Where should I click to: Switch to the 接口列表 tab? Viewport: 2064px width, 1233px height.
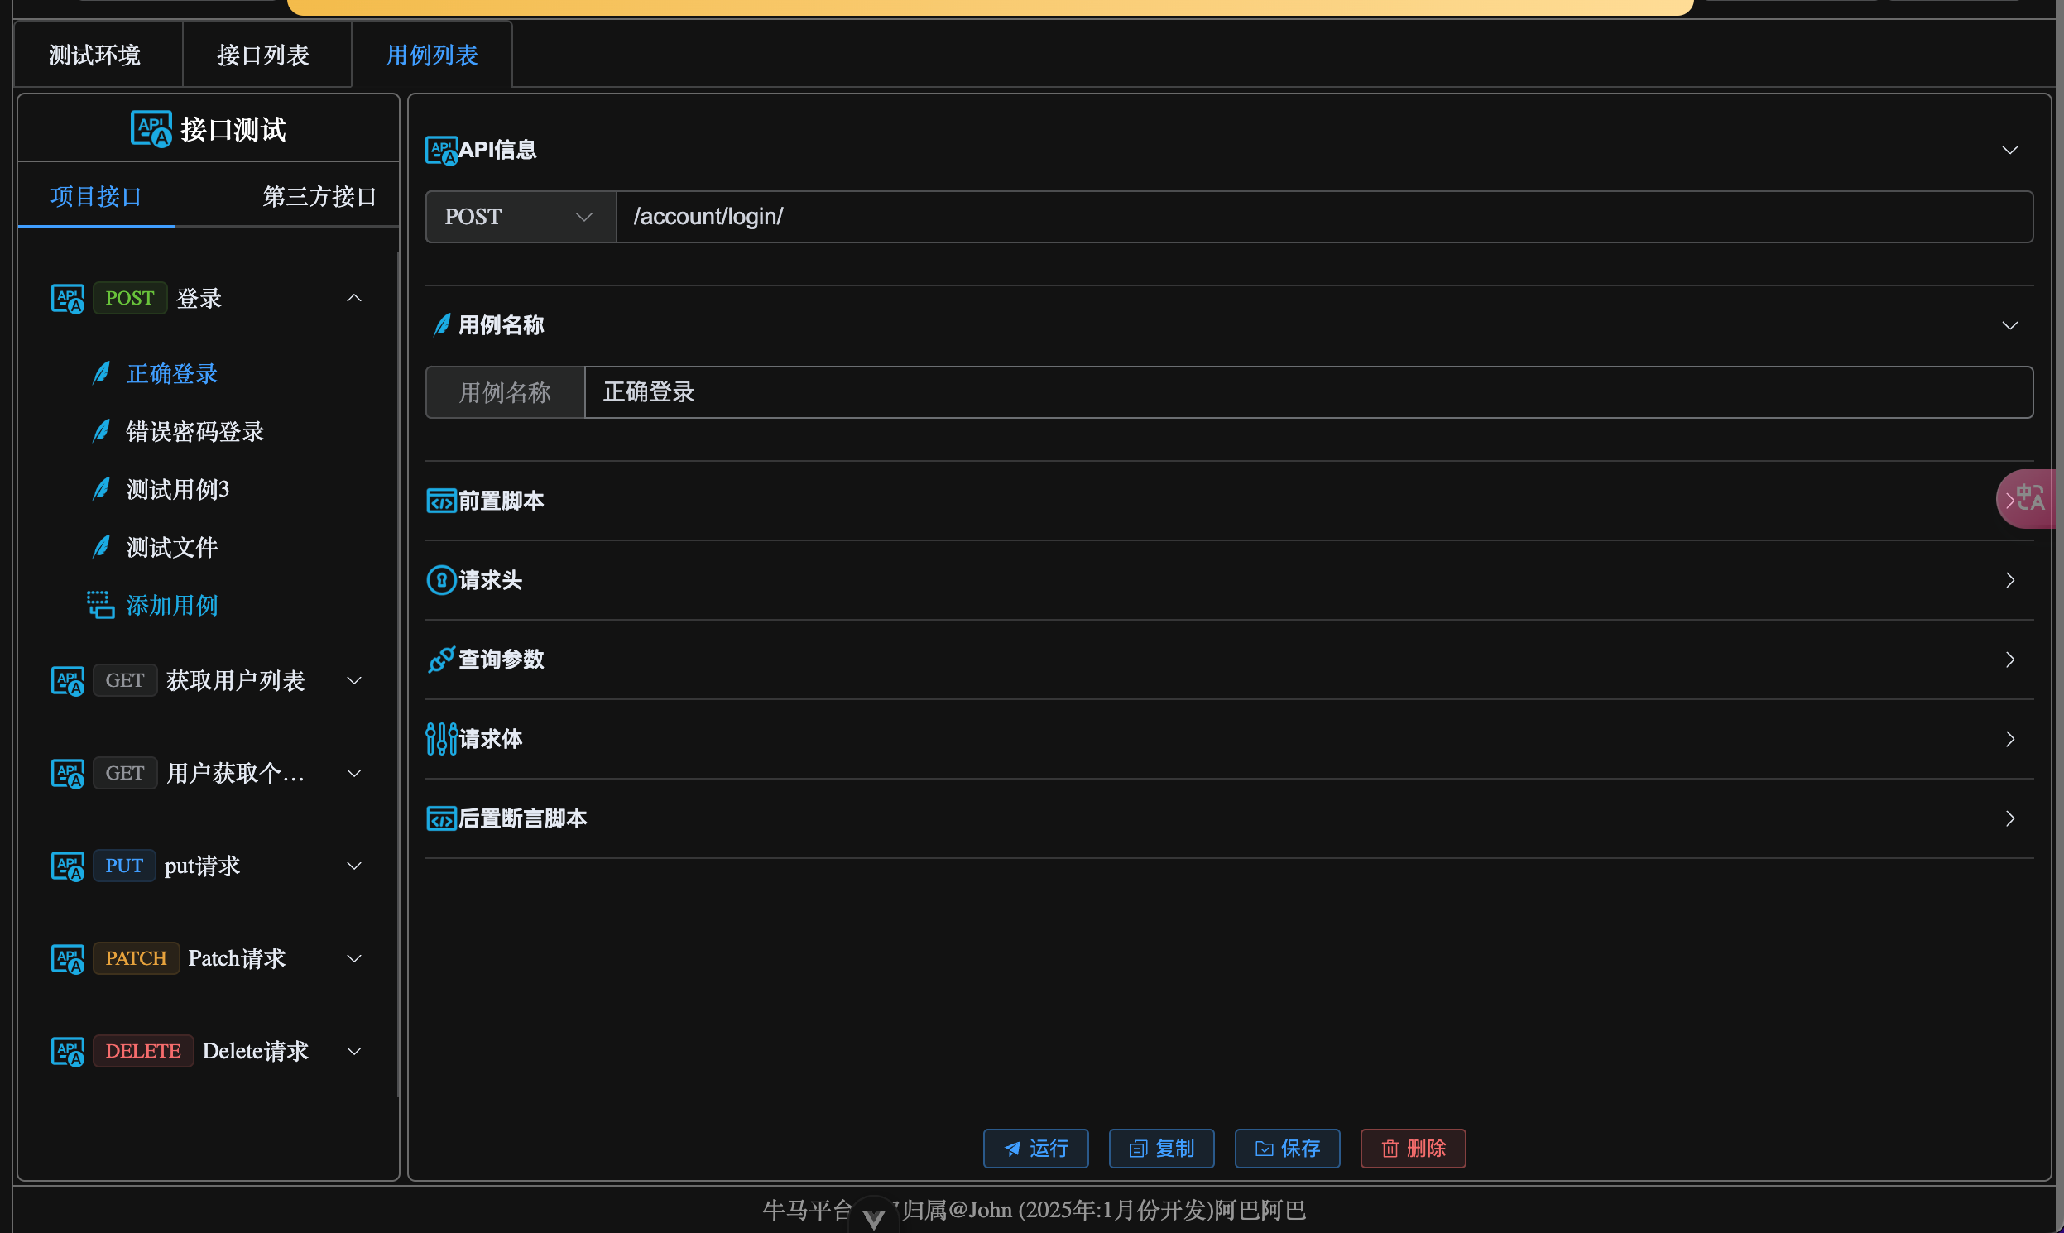coord(263,55)
